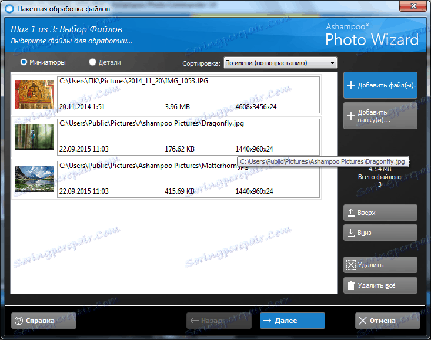Click the trash can icon on Удалить всё

[x=350, y=285]
